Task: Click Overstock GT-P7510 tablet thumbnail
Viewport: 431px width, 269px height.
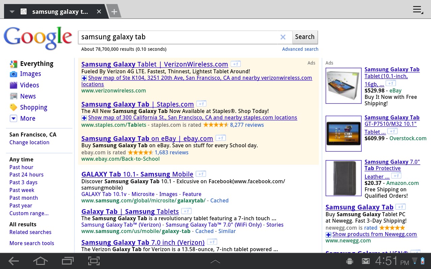Action: pos(343,134)
